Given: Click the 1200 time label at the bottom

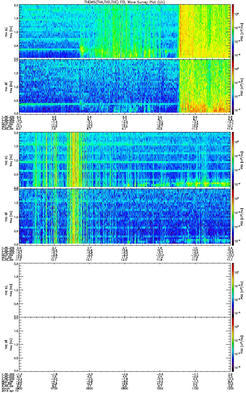Looking at the screenshot, I should tap(230, 388).
